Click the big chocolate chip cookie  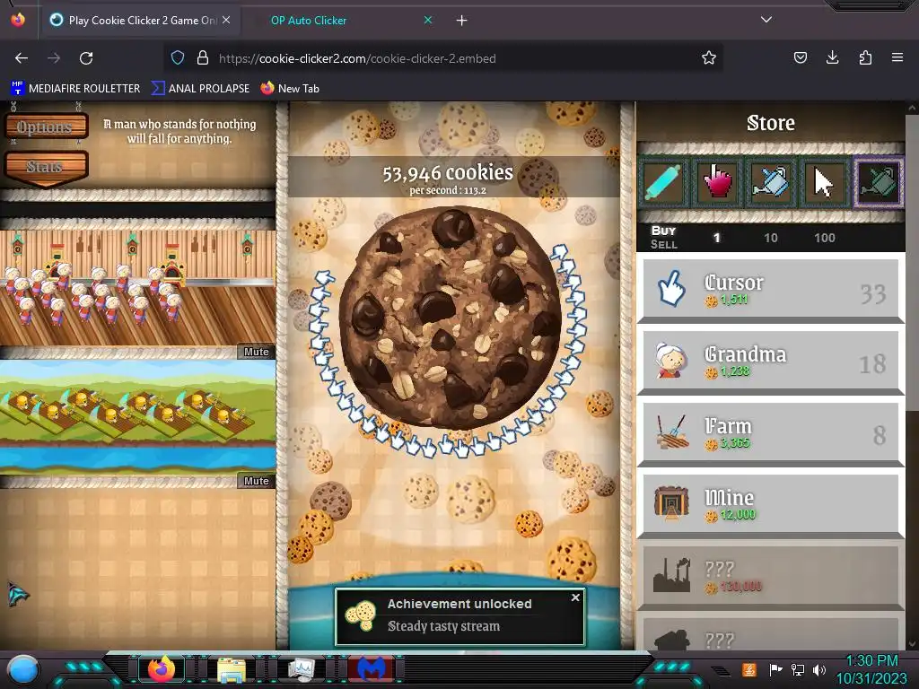pos(451,317)
